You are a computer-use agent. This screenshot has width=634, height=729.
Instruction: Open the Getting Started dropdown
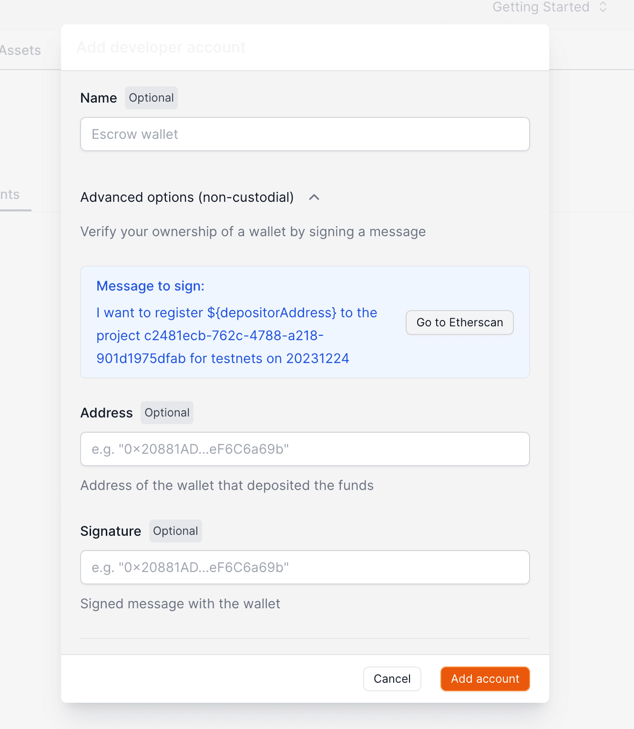click(x=550, y=7)
